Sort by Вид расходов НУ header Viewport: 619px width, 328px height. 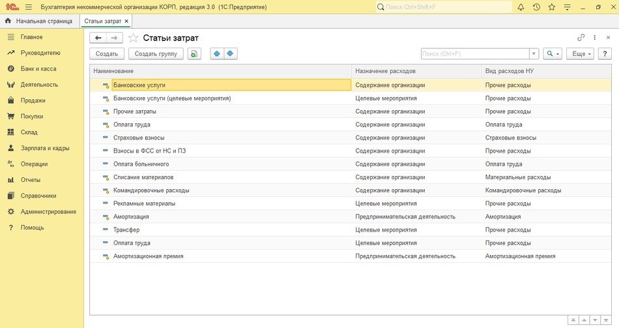[547, 71]
